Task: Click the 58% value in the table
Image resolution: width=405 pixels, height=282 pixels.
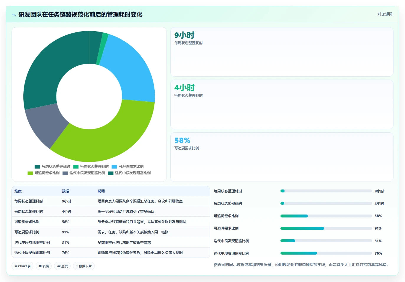Action: [x=66, y=222]
